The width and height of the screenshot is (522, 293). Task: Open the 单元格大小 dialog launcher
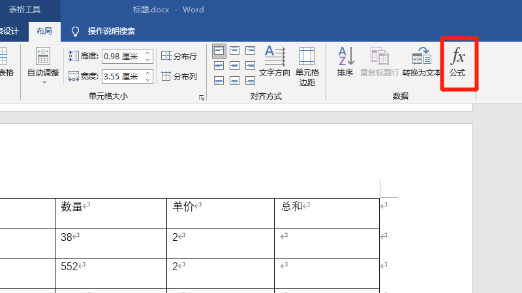(202, 97)
